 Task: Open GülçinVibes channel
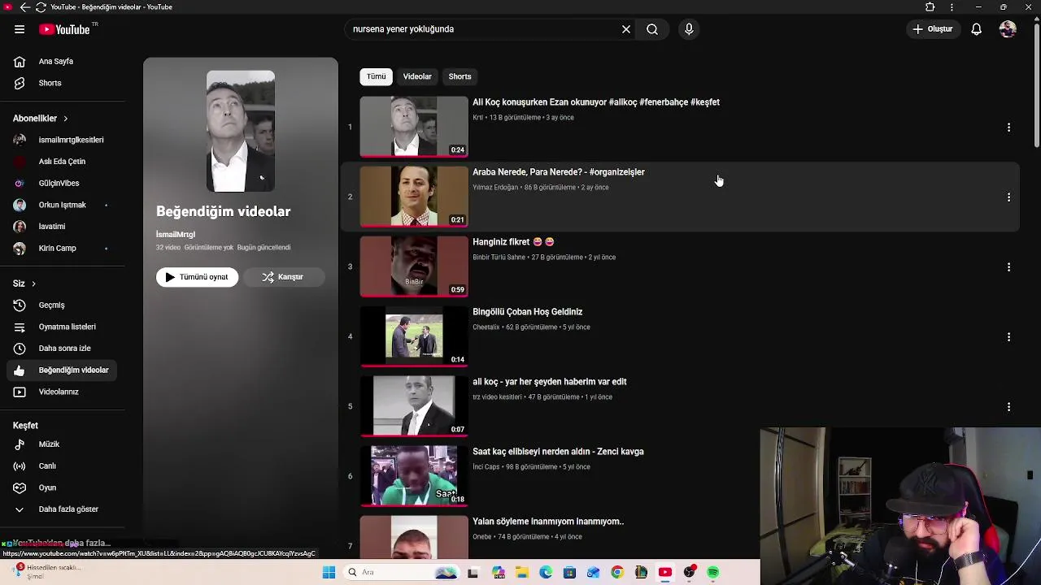tap(63, 183)
